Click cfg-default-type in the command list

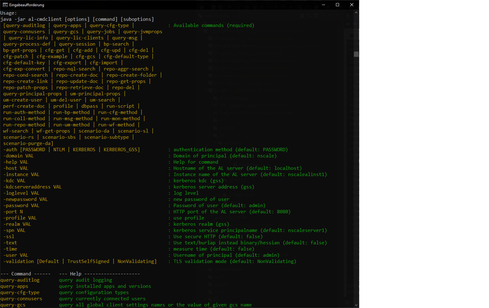coord(126,57)
